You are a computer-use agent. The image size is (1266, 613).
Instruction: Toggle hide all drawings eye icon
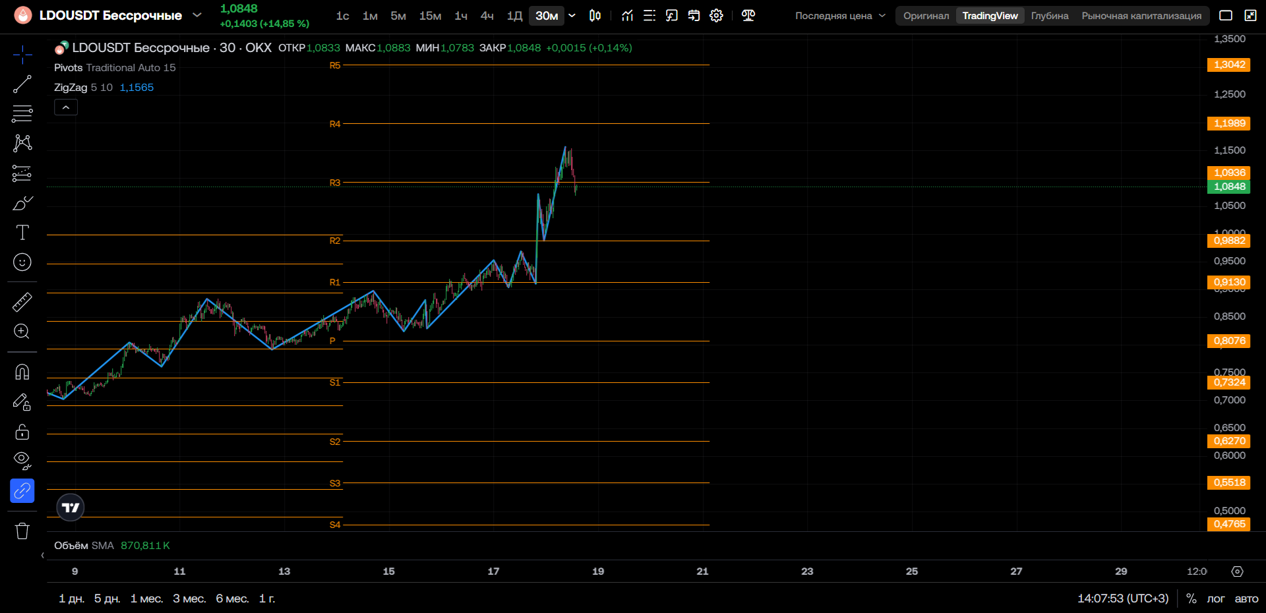click(x=22, y=461)
